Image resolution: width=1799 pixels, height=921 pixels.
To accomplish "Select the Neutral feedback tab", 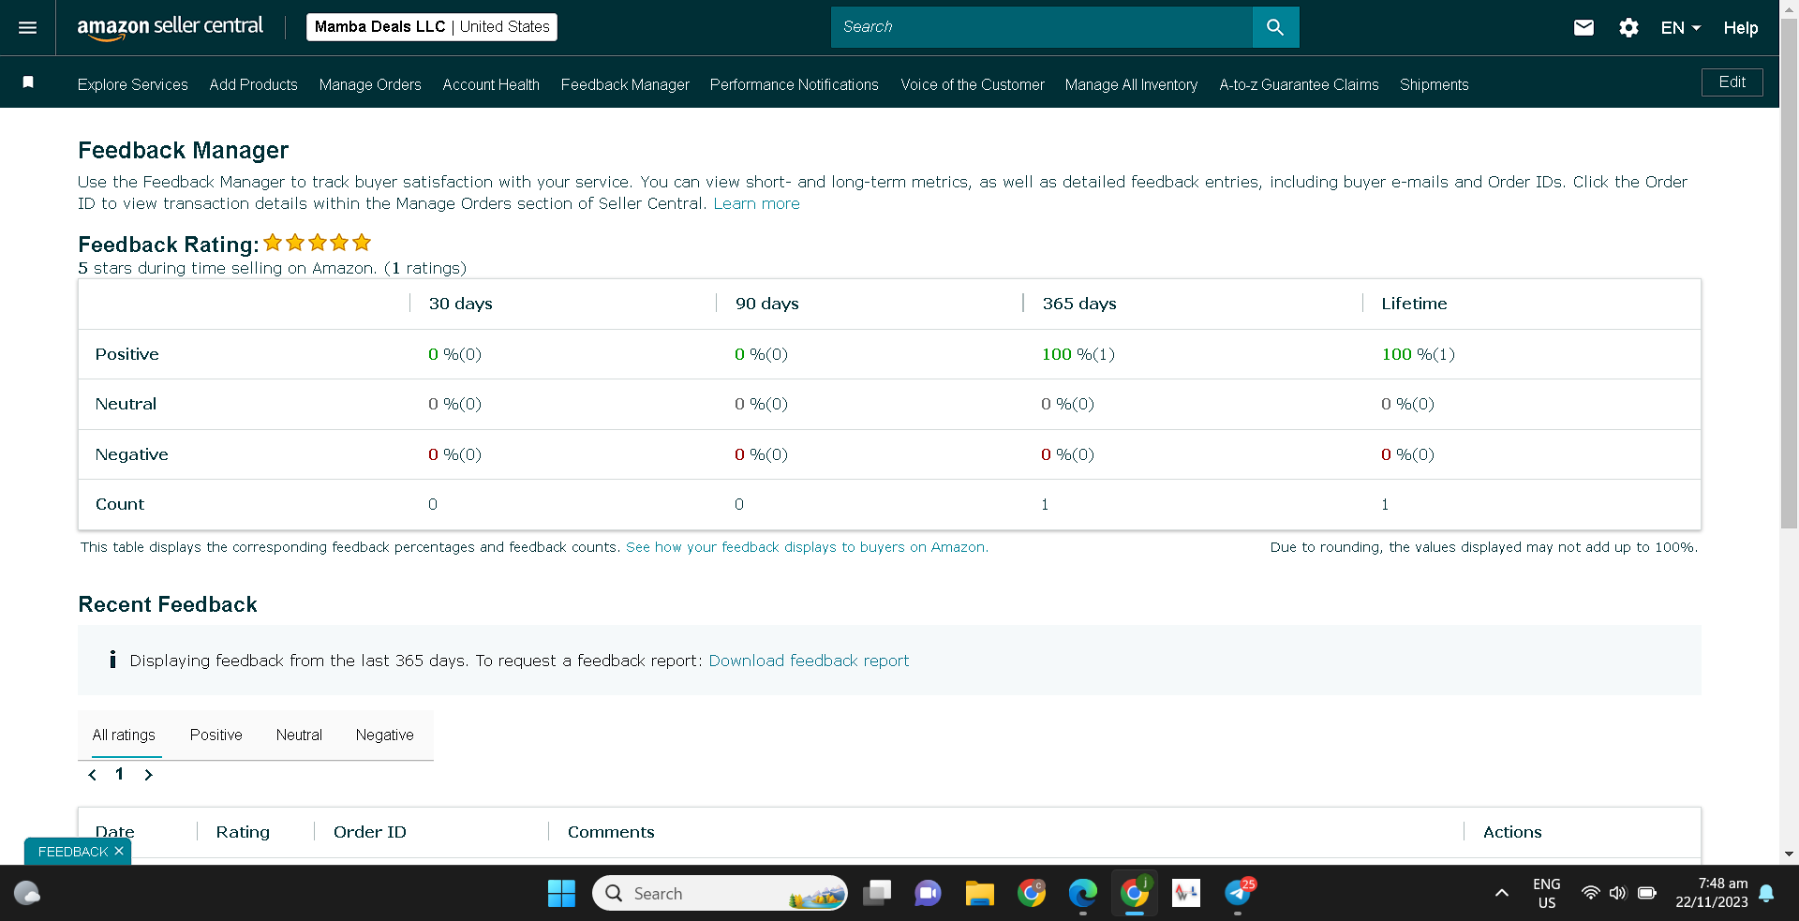I will tap(299, 735).
